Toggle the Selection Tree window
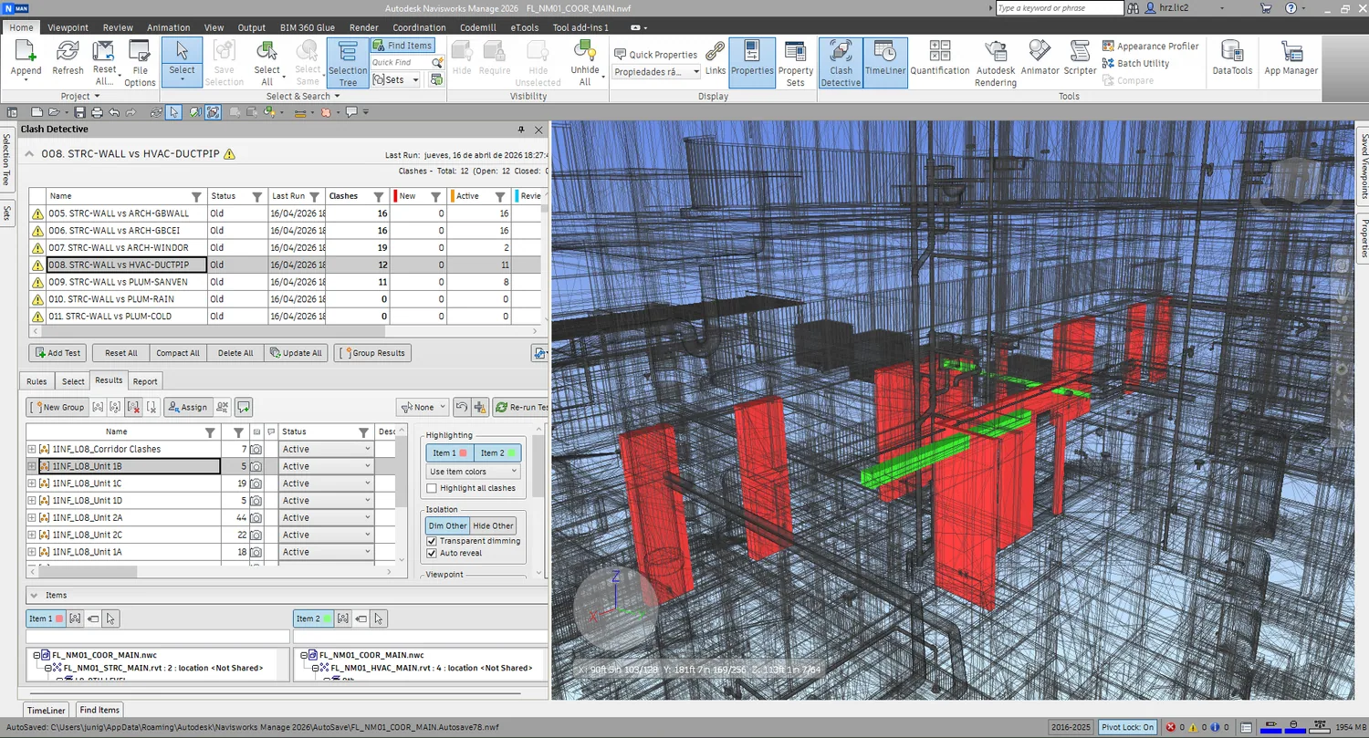 click(x=348, y=63)
